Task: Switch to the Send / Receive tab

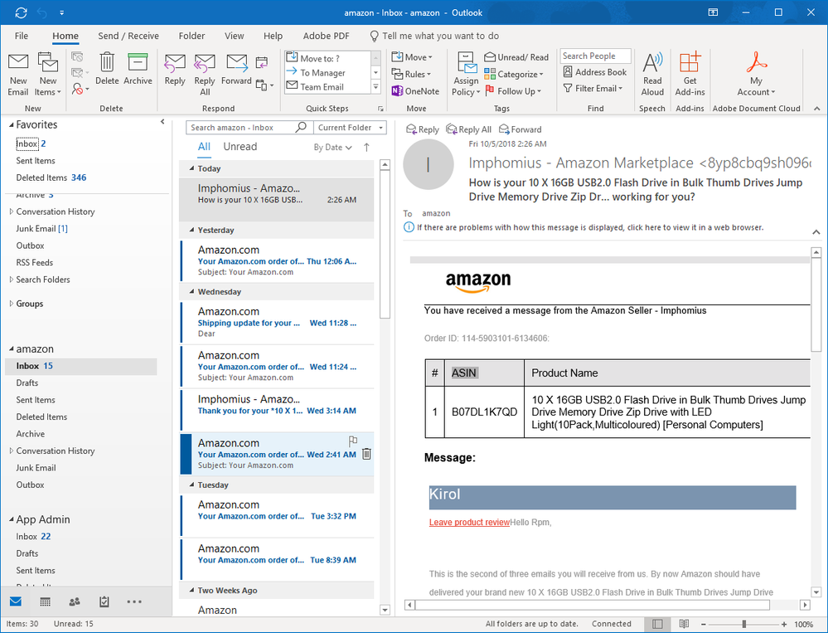Action: click(x=128, y=36)
